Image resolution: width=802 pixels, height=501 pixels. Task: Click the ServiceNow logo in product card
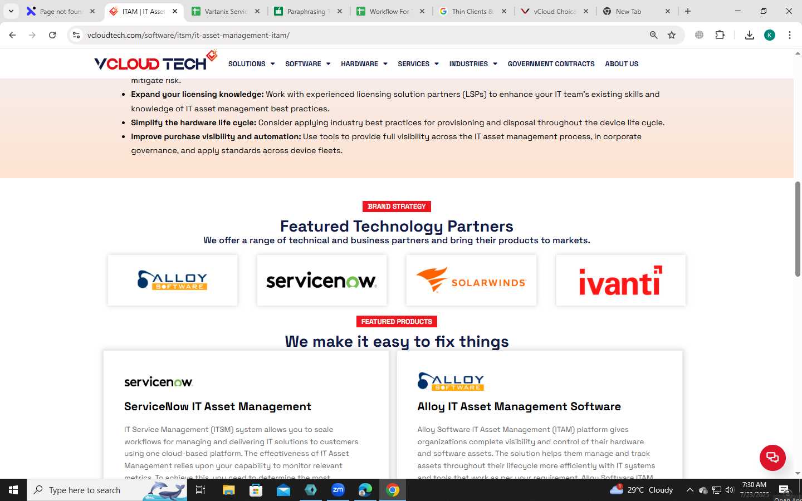click(x=158, y=382)
